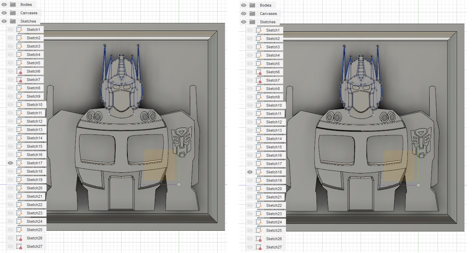The width and height of the screenshot is (472, 253).
Task: Select Sketch22 label in left browser
Action: tap(34, 205)
